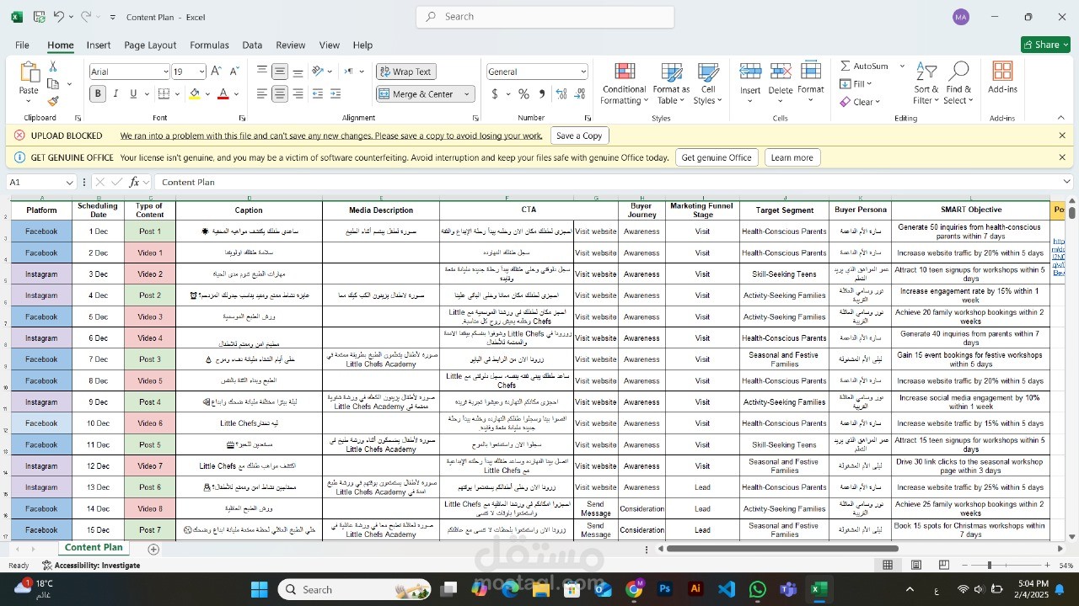Open Find & Select
Screen dimensions: 1079x606
(x=958, y=83)
